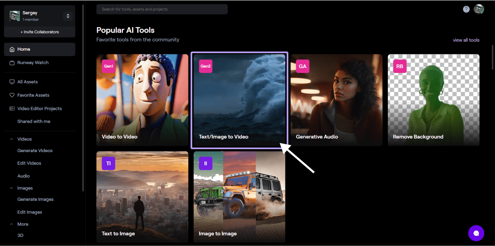Click the 1 member text under Sergey

coord(31,19)
